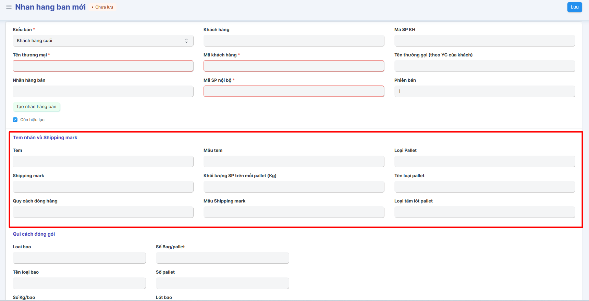This screenshot has height=301, width=589.
Task: Focus the Shipping mark input field
Action: 103,187
